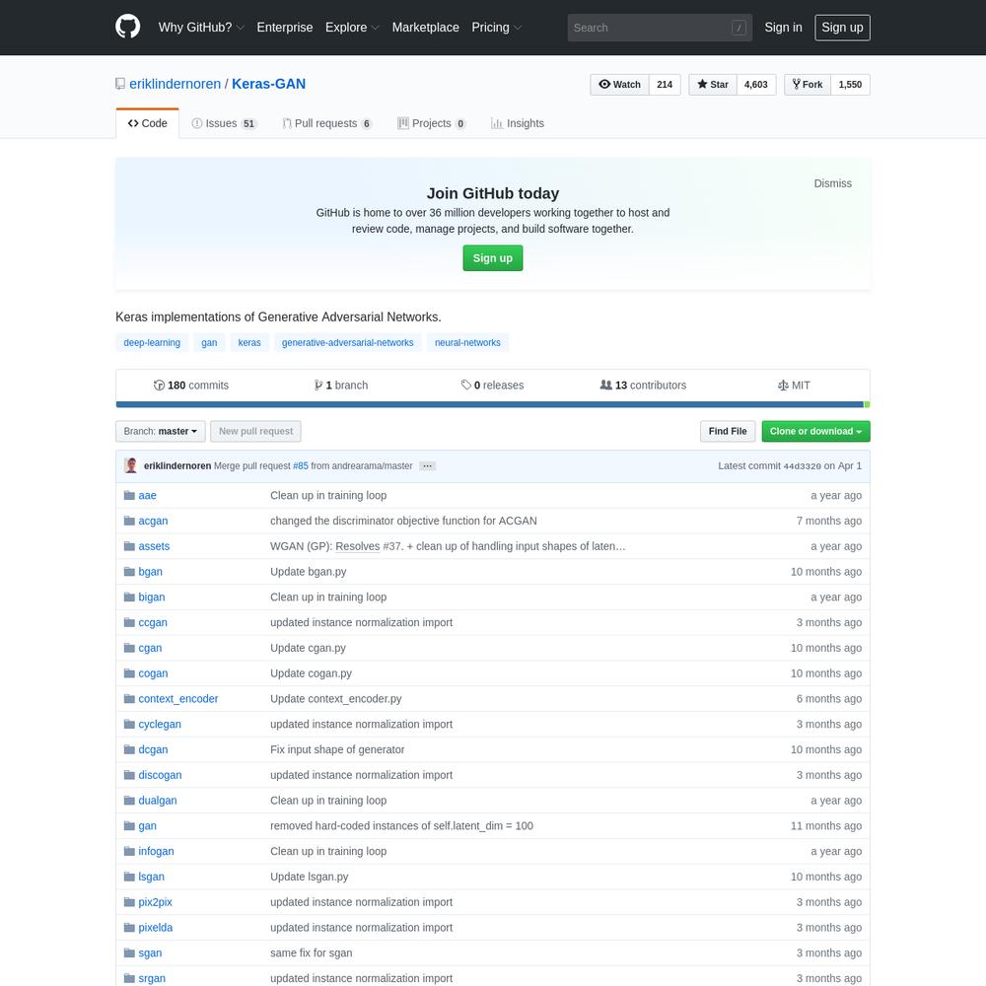Click the Find File button
The height and width of the screenshot is (986, 986).
click(x=728, y=432)
